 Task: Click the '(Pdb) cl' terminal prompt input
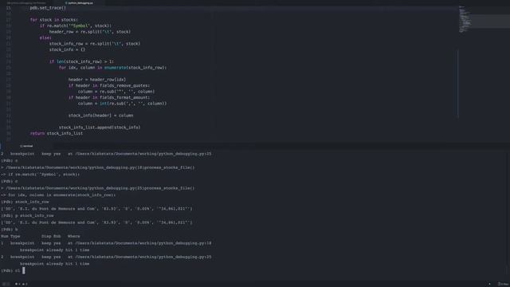(x=13, y=271)
